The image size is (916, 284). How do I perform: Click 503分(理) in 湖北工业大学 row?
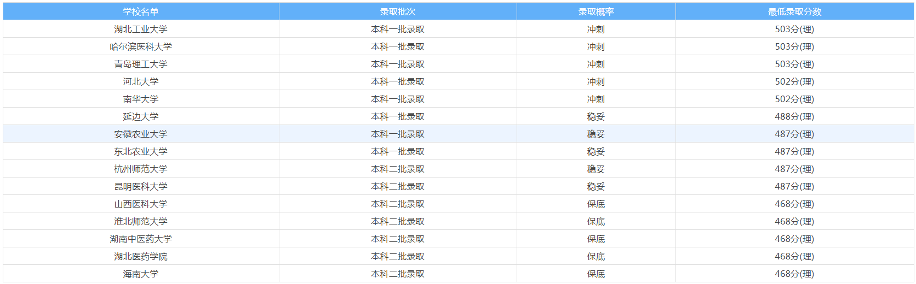pos(794,29)
